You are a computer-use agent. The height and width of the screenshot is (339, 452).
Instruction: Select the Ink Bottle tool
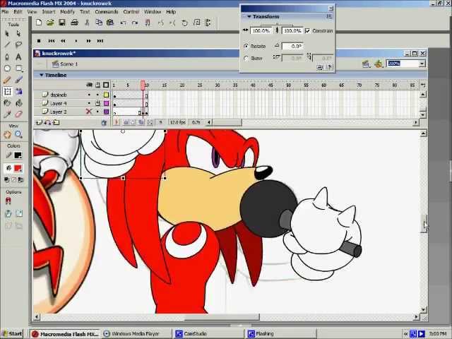[7, 103]
